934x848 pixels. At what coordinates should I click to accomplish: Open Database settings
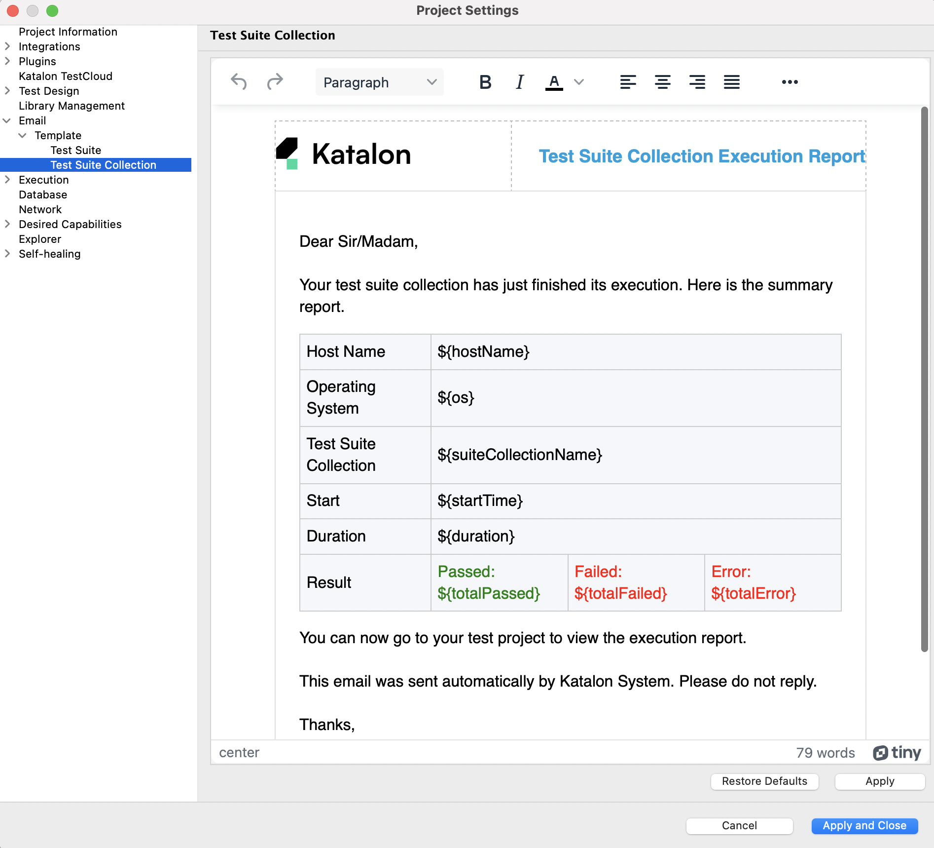tap(43, 194)
